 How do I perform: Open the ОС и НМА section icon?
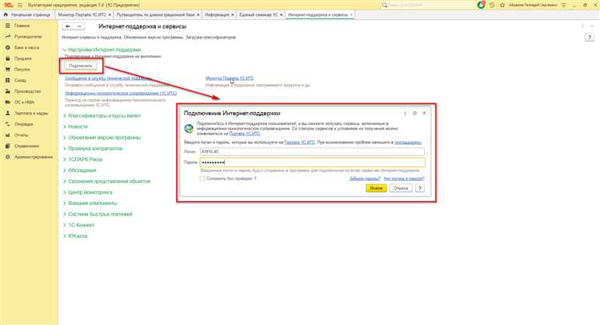click(8, 102)
